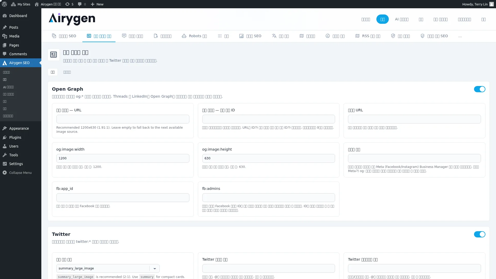Screen dimensions: 496x279
Task: Open Comments in the sidebar
Action: (x=21, y=54)
